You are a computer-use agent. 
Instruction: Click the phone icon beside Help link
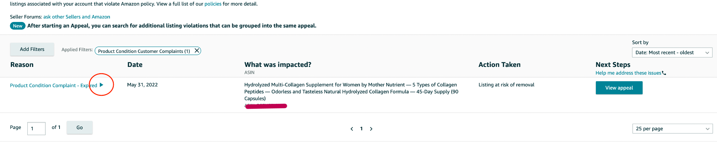tap(664, 73)
